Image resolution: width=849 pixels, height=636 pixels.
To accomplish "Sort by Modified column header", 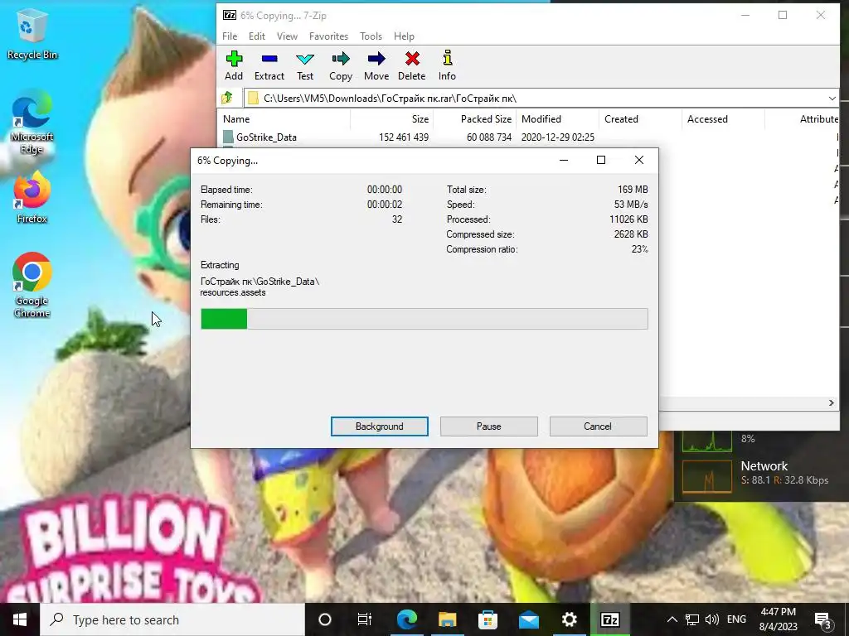I will tap(557, 119).
